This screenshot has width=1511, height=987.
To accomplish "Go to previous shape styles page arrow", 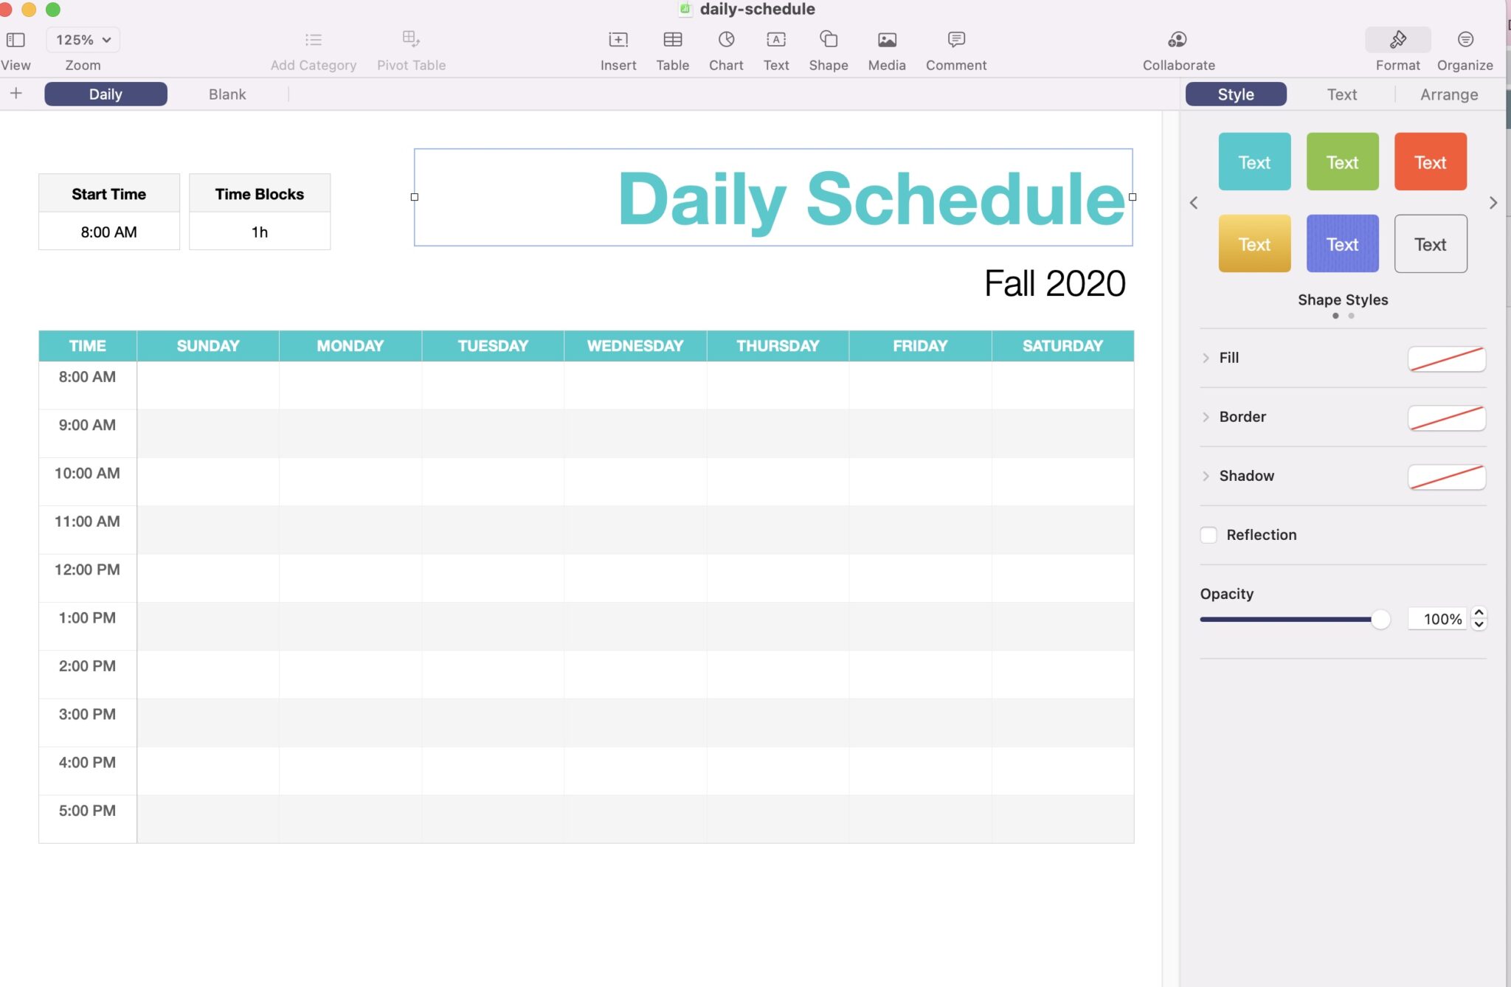I will coord(1194,202).
